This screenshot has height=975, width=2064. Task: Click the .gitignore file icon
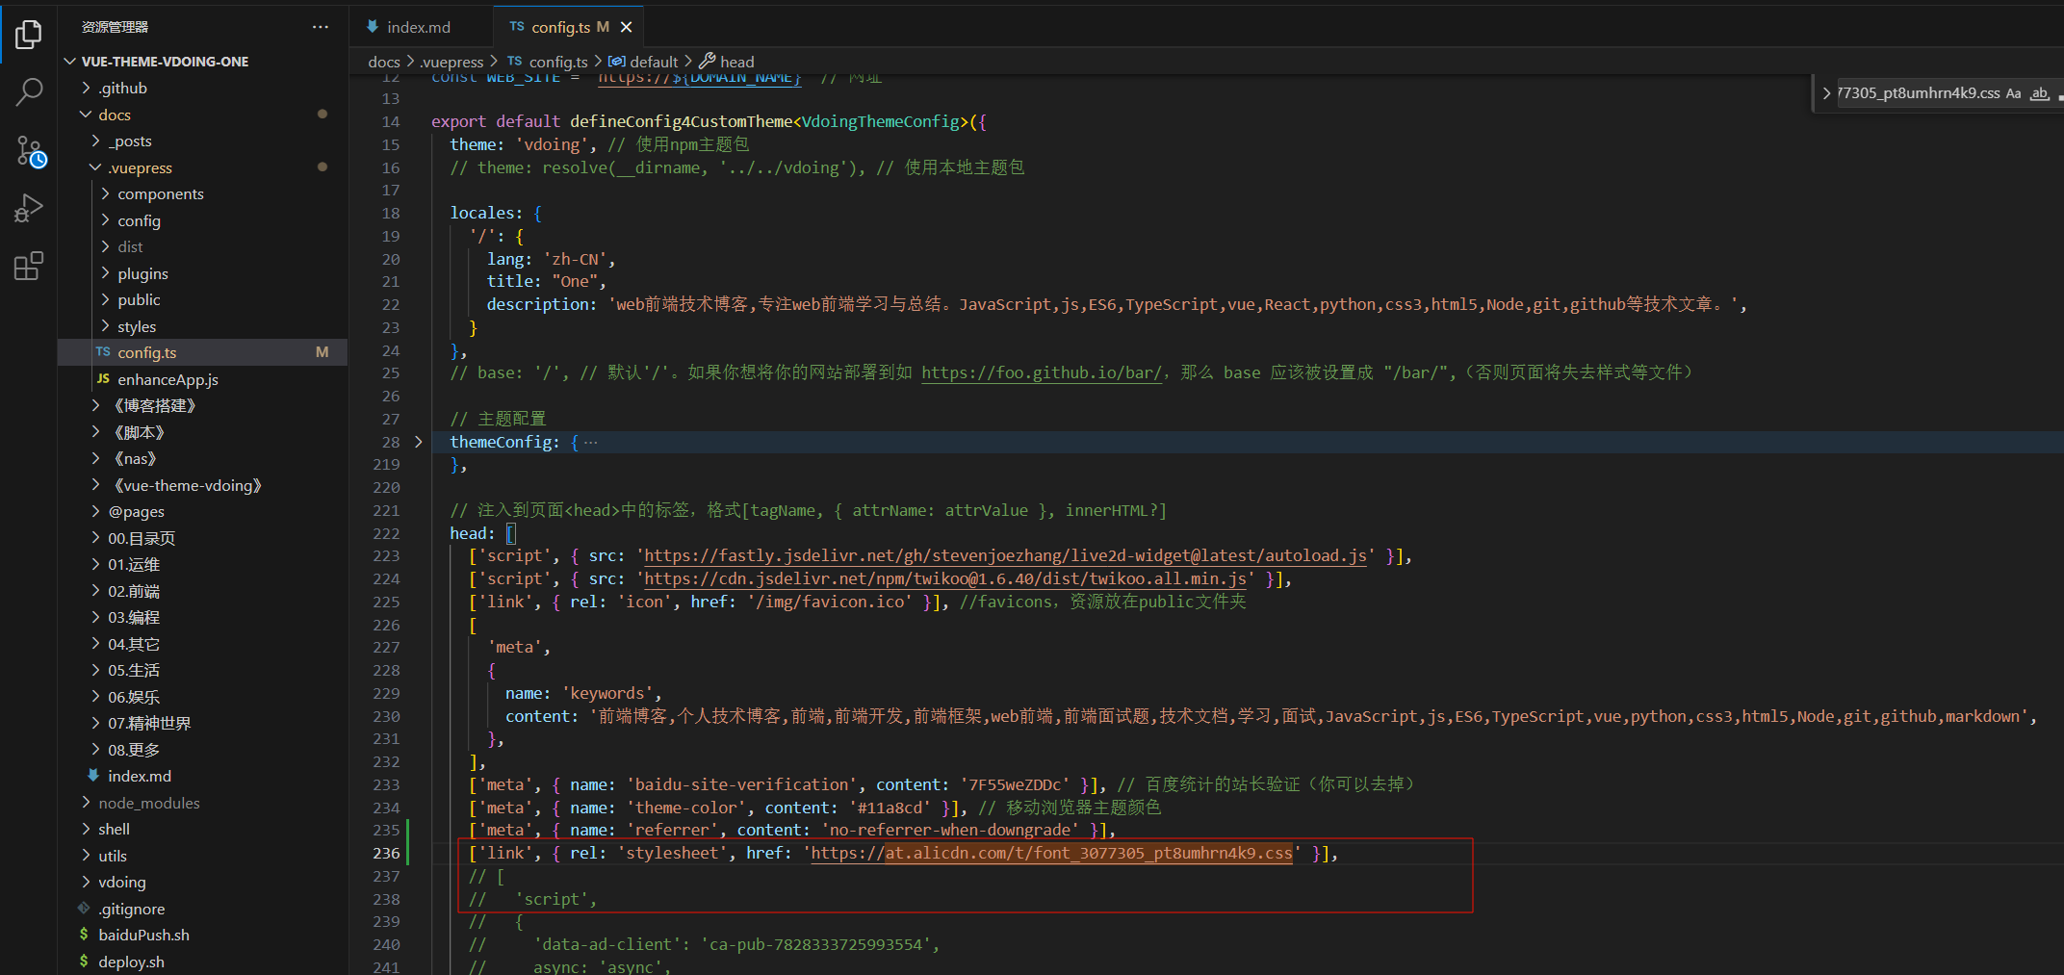(84, 909)
